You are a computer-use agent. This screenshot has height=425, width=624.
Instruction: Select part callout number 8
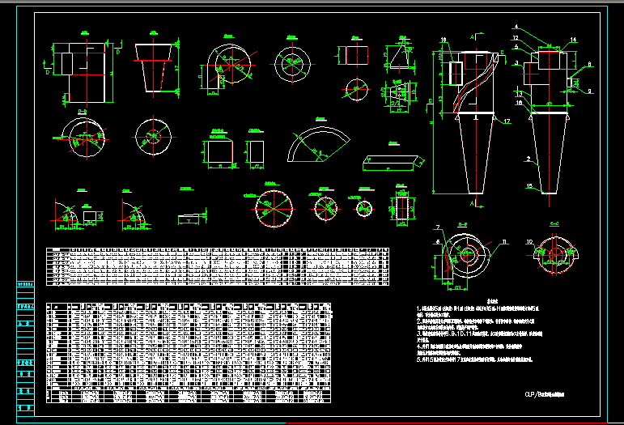pos(589,64)
